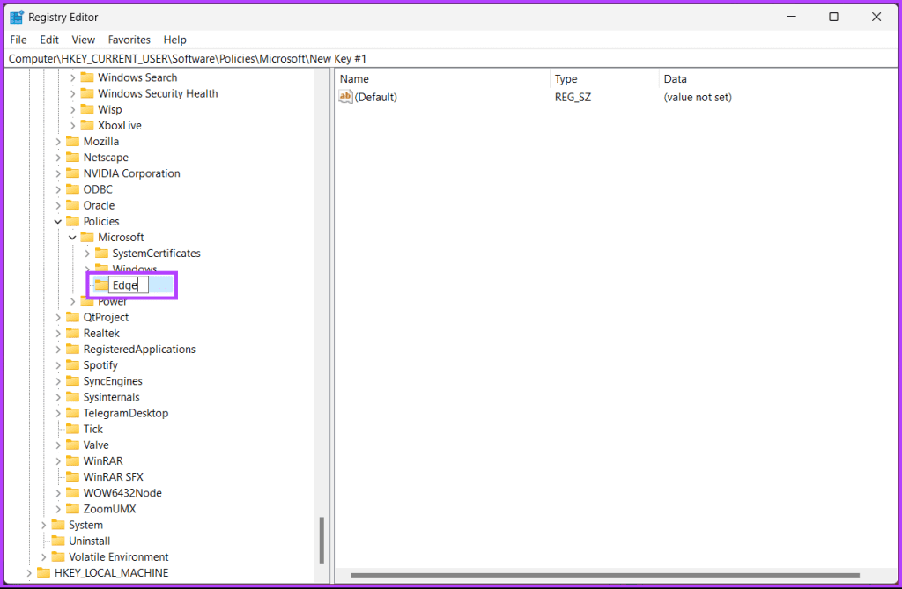902x589 pixels.
Task: Open the Favorites menu
Action: [x=129, y=40]
